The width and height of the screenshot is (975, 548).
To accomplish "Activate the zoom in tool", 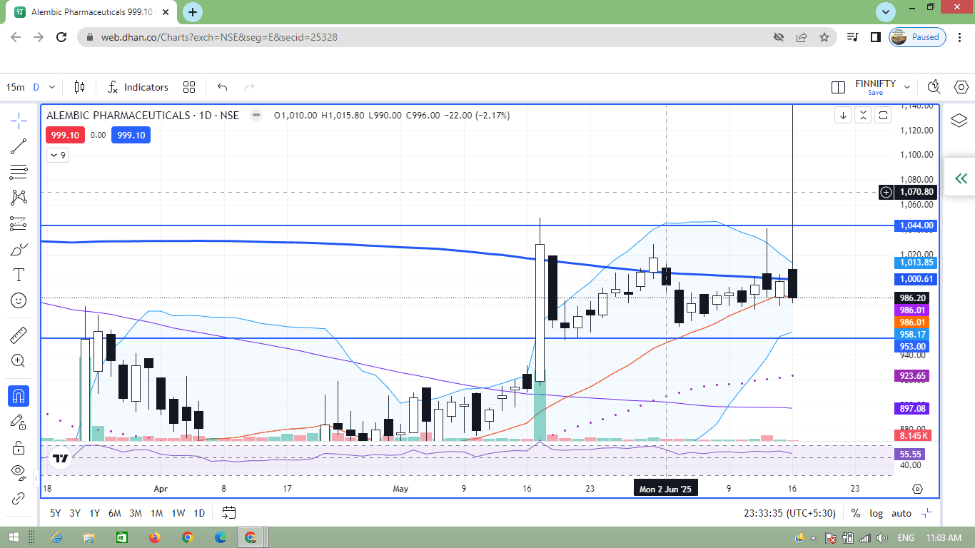I will pyautogui.click(x=19, y=360).
